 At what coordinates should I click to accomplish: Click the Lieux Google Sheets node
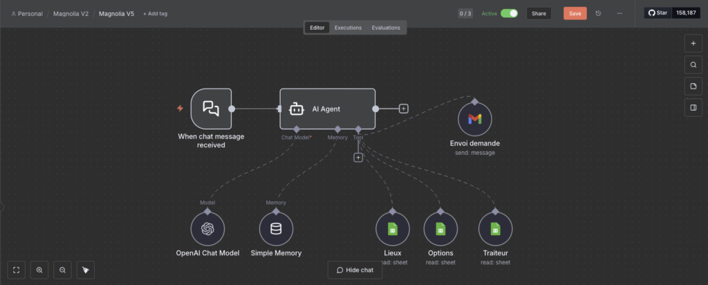[392, 229]
